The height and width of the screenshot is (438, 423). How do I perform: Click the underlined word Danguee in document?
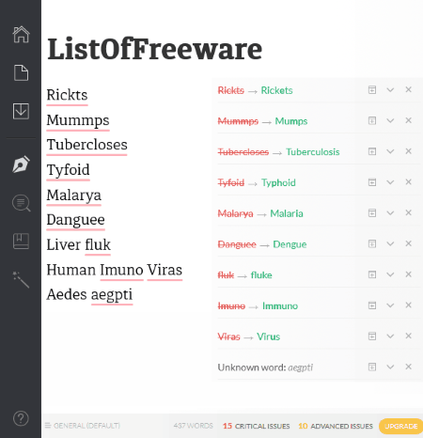pos(75,220)
